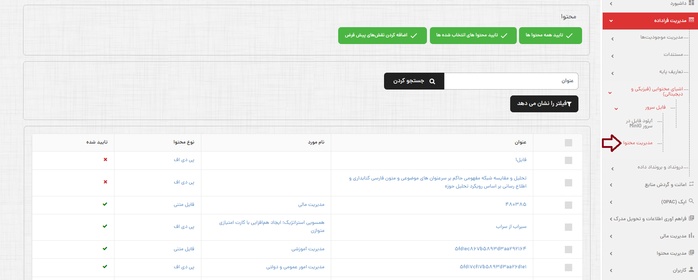Click the green check in سیراب از سراب row
698x280 pixels.
tap(105, 226)
